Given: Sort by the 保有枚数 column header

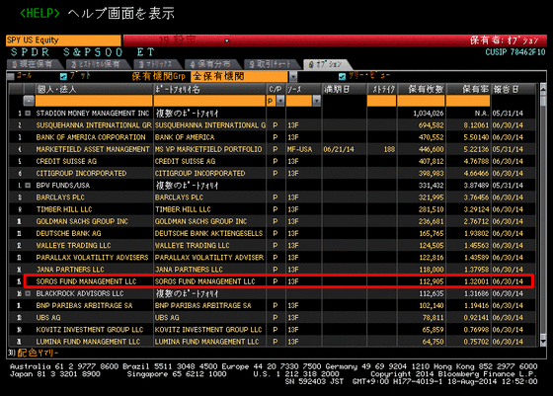Looking at the screenshot, I should pos(422,89).
